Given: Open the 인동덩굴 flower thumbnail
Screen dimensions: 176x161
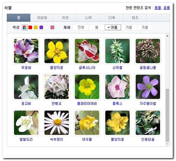Looking at the screenshot, I should pyautogui.click(x=148, y=123).
